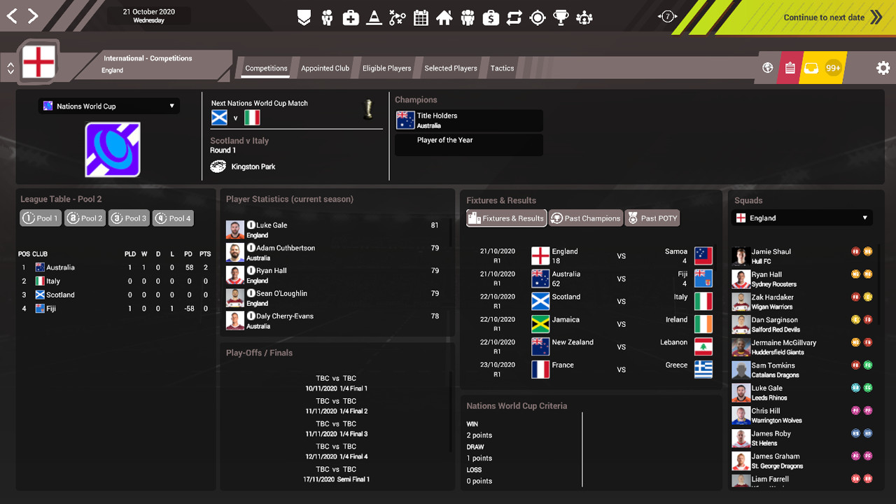Open the tactics play-diagram icon

pyautogui.click(x=397, y=17)
